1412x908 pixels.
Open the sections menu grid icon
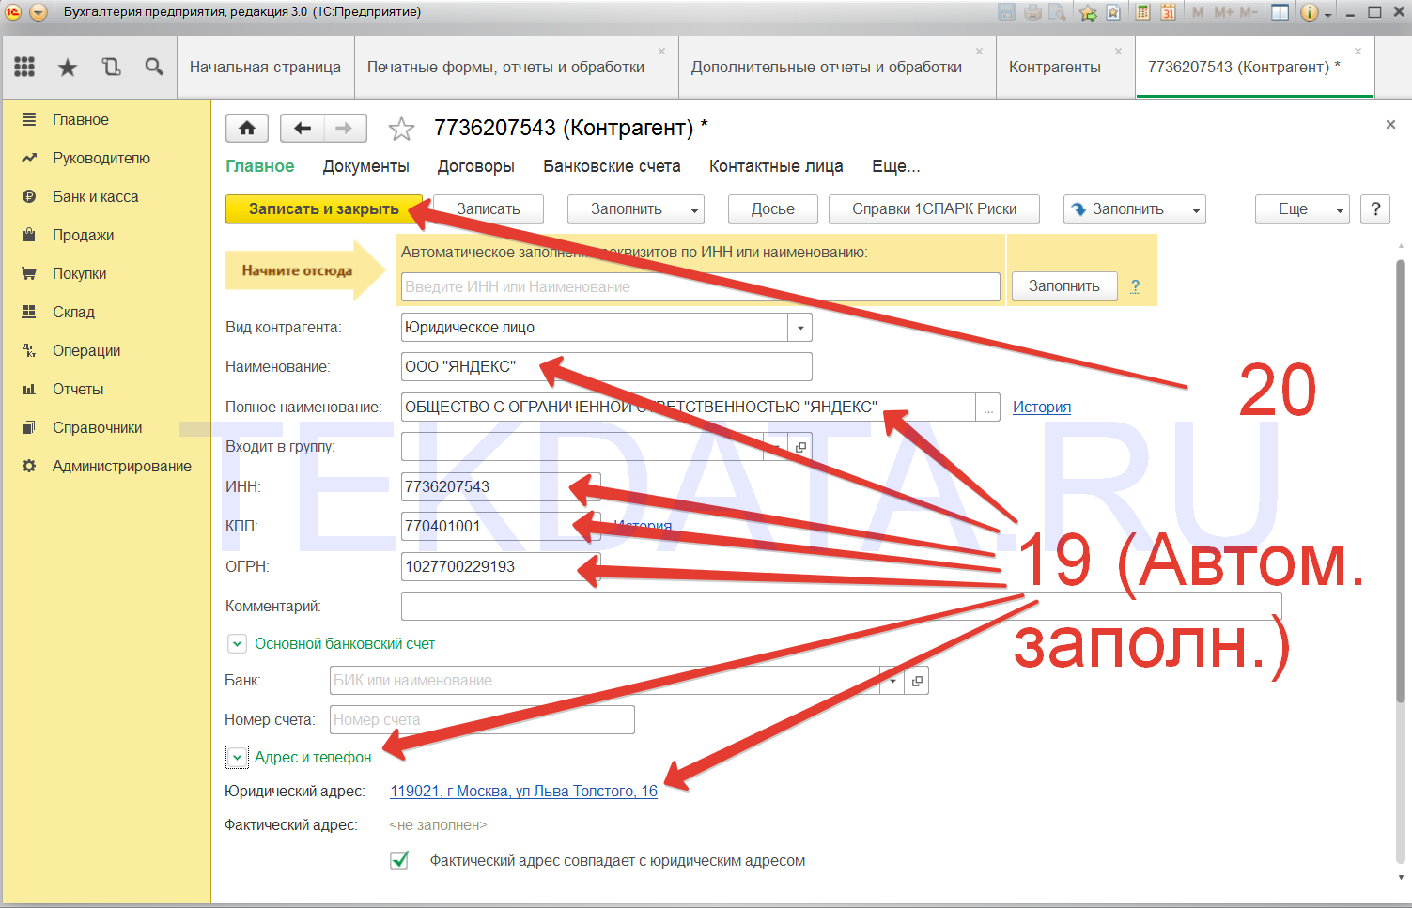[25, 67]
